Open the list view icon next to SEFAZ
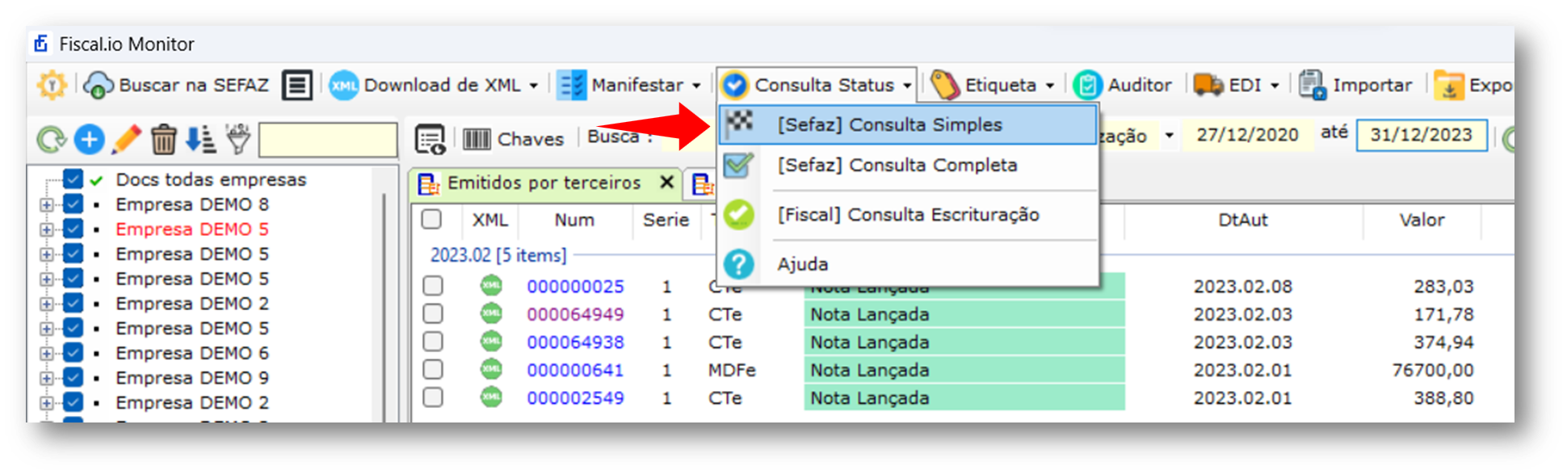 (x=297, y=85)
